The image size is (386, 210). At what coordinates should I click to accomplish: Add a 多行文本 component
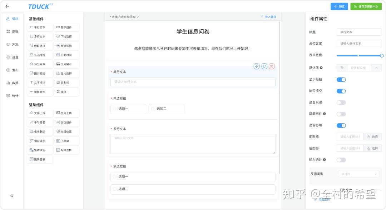(x=40, y=36)
